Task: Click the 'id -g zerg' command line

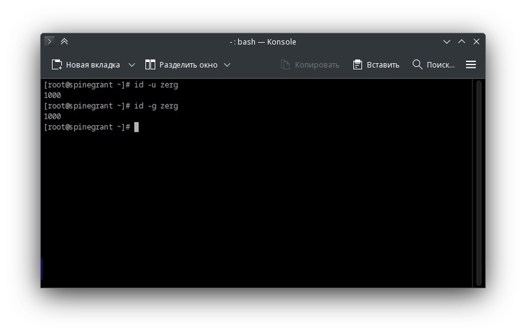Action: click(111, 106)
